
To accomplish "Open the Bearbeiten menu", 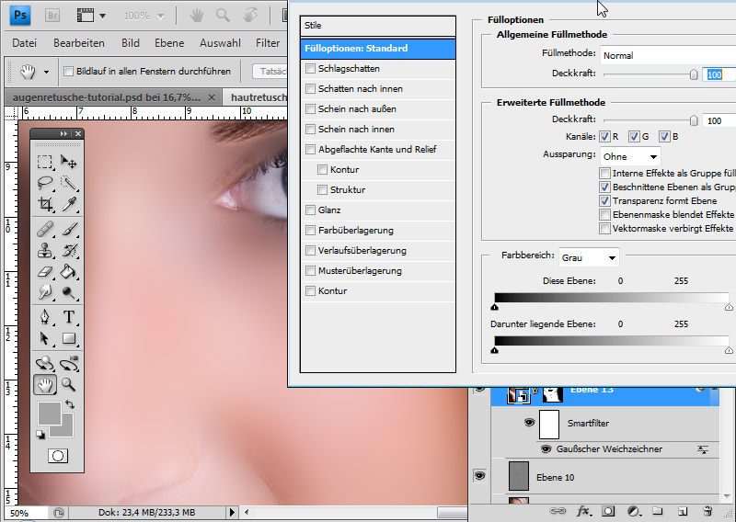I will pos(78,43).
